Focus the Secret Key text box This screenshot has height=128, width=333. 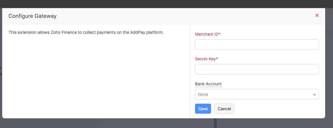pos(256,69)
